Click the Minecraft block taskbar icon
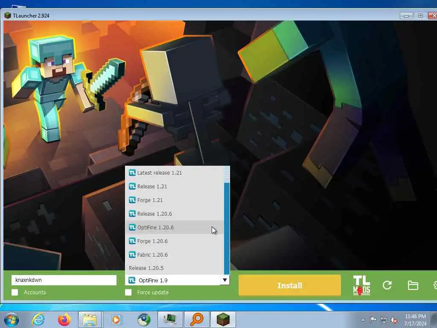Viewport: 437px width, 328px height. click(223, 319)
